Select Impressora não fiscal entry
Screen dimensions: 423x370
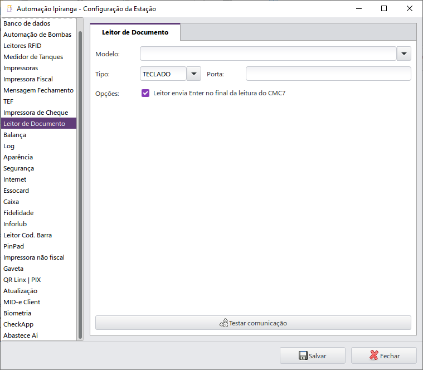click(x=39, y=257)
